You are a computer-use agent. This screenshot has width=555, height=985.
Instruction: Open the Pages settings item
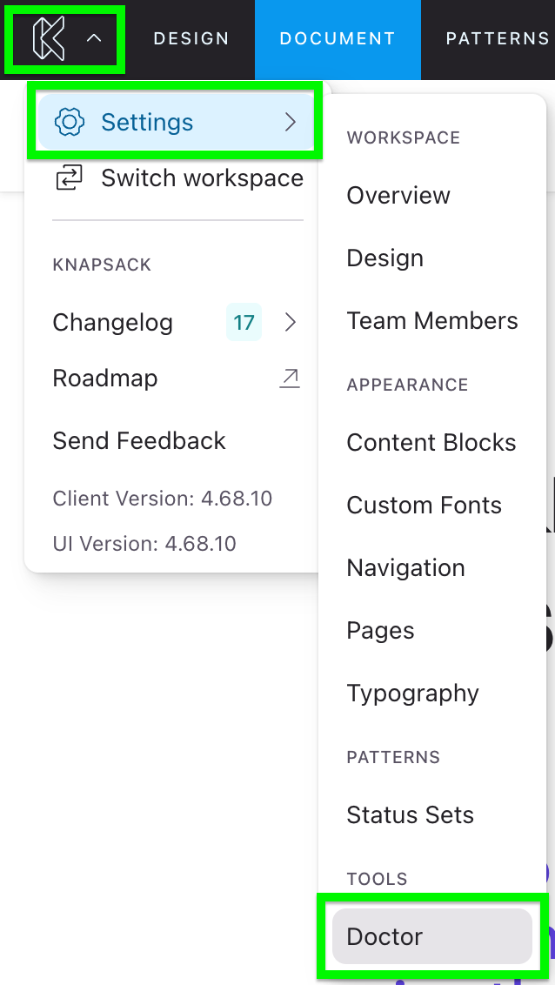tap(380, 631)
